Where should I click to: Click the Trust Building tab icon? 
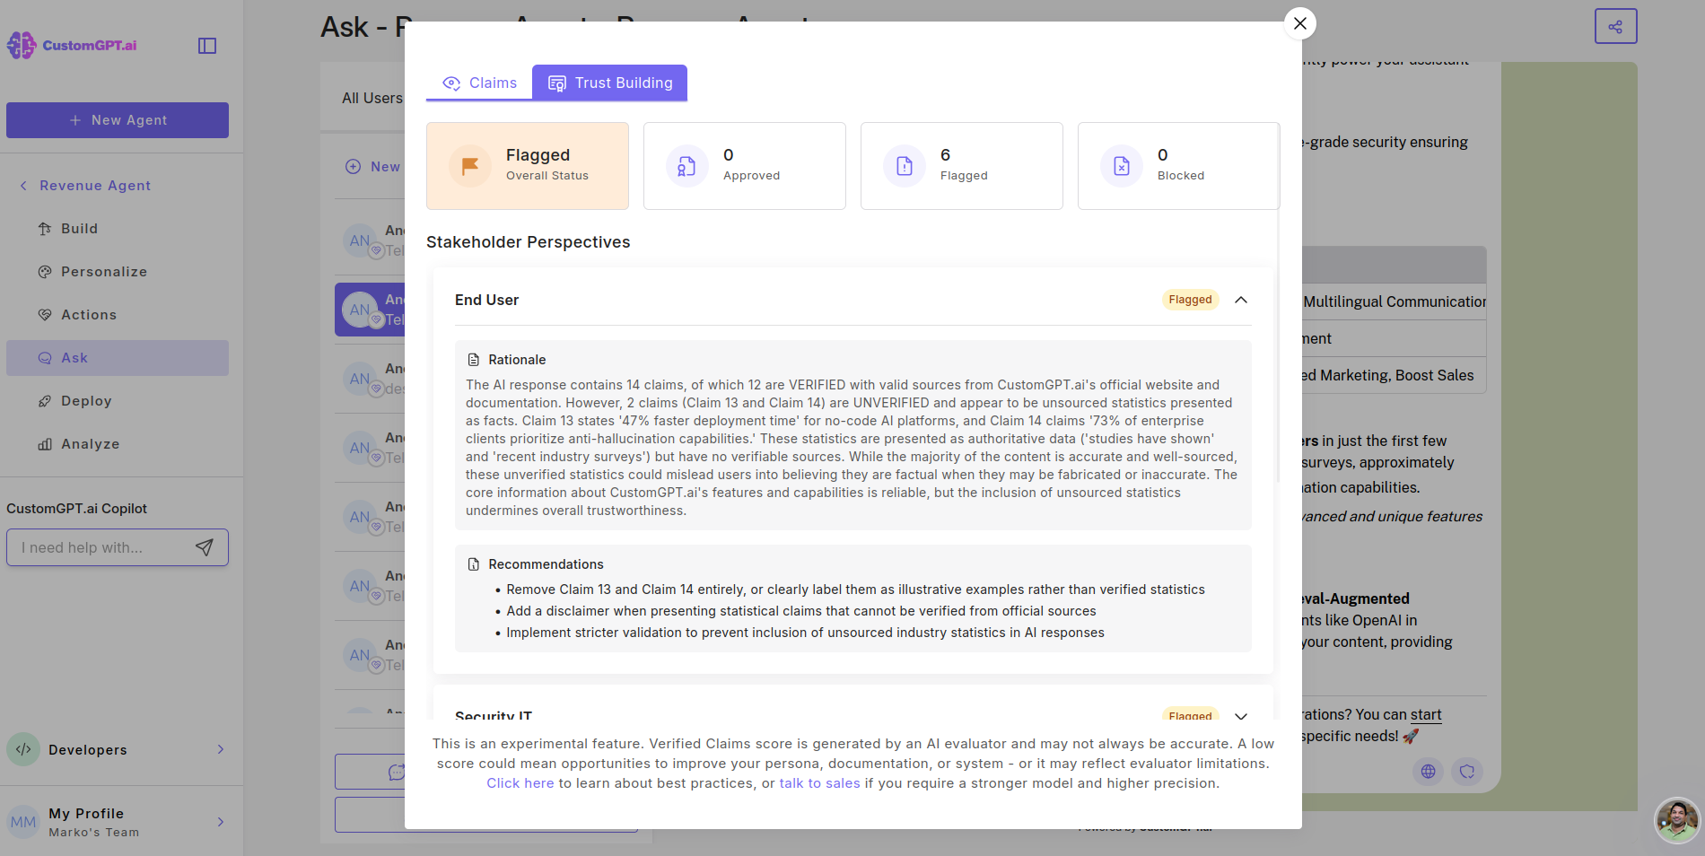point(557,83)
